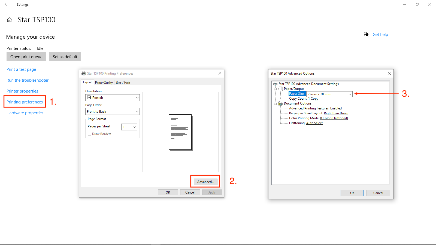Screen dimensions: 436x245
Task: Open Printer properties link
Action: click(x=22, y=91)
